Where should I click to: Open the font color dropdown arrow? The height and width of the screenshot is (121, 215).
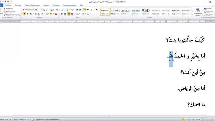58,14
